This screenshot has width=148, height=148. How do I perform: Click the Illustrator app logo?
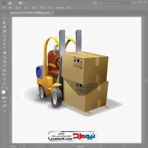click(x=4, y=3)
